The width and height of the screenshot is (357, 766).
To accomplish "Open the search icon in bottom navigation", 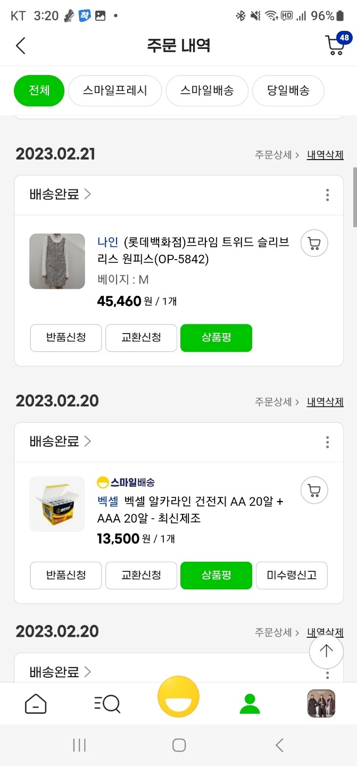I will pyautogui.click(x=107, y=703).
